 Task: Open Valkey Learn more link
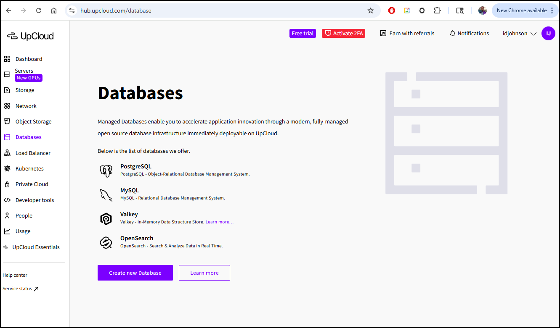(x=219, y=222)
